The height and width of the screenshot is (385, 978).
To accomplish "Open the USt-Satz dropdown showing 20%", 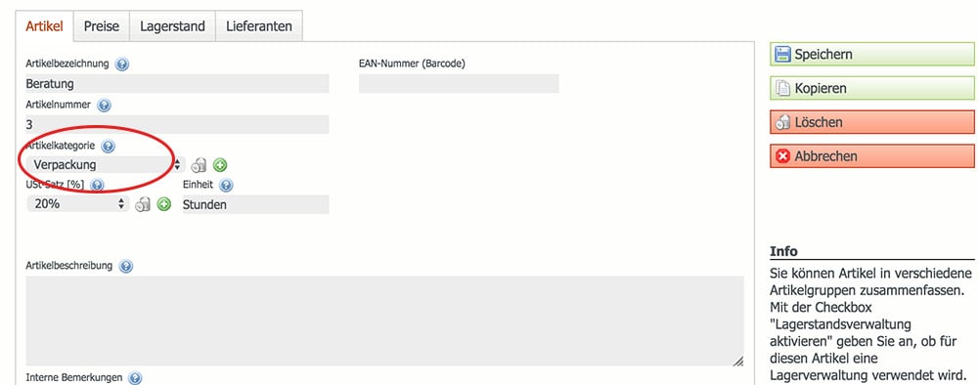I will coord(78,203).
